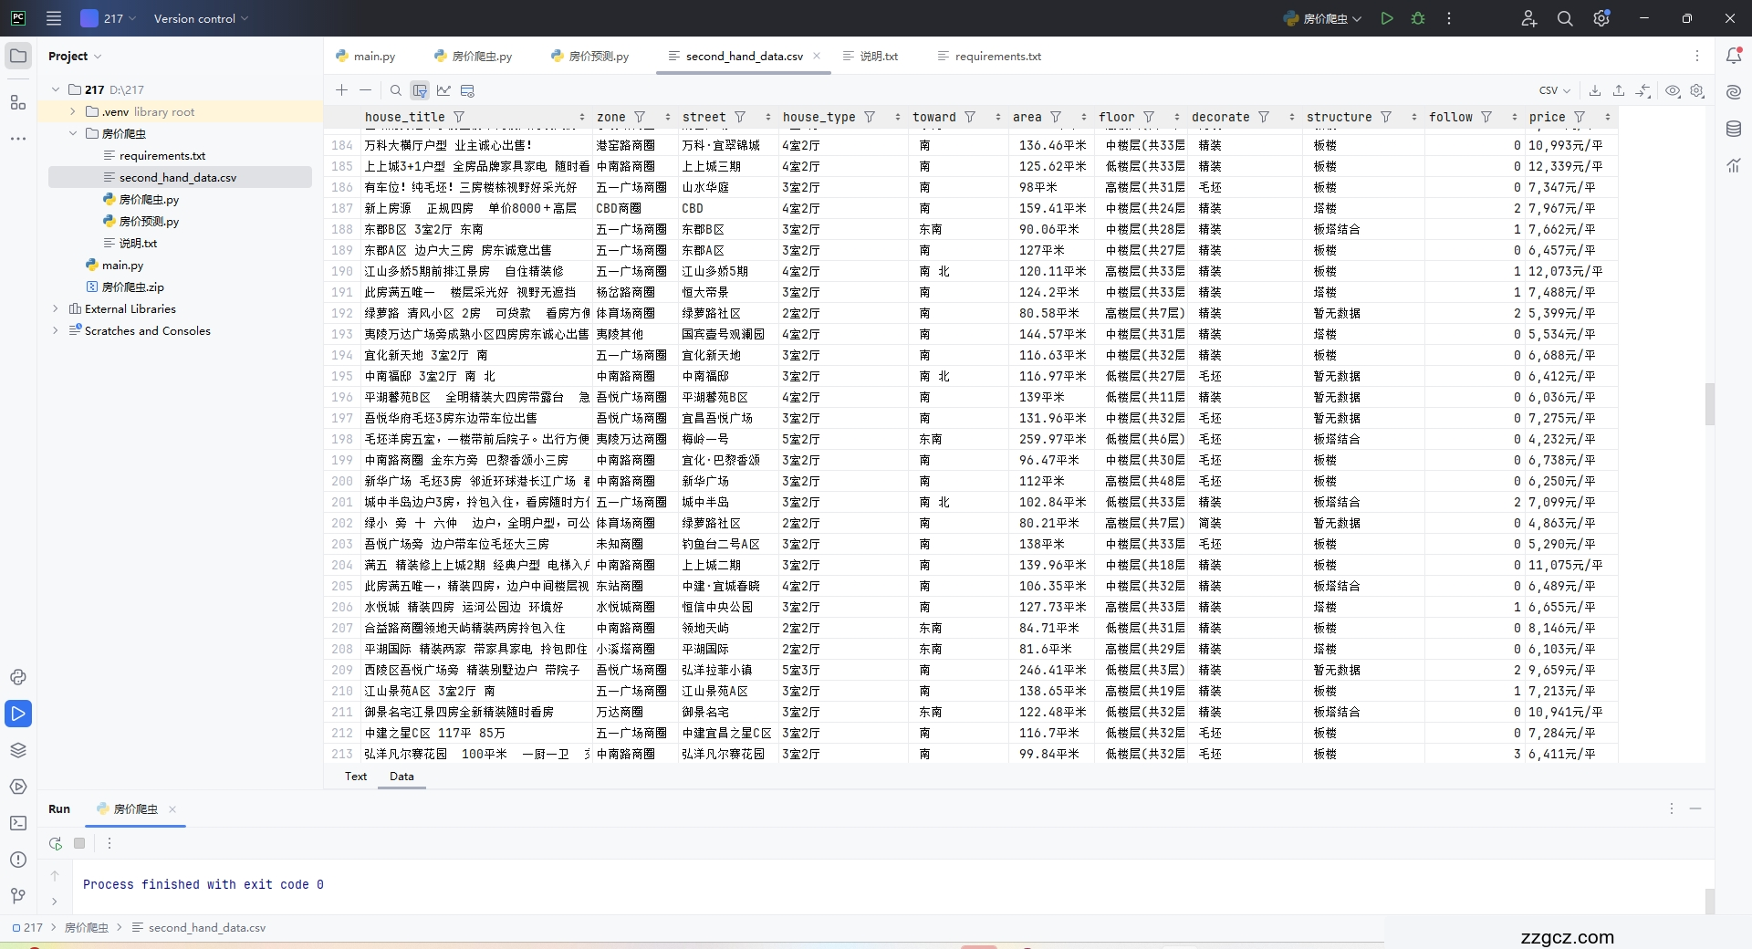Rerun the 房价爬虫 script
This screenshot has height=949, width=1752.
point(56,843)
